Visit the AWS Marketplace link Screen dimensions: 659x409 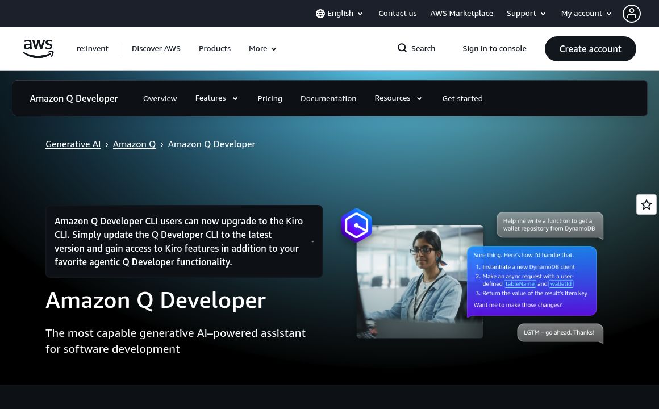461,13
